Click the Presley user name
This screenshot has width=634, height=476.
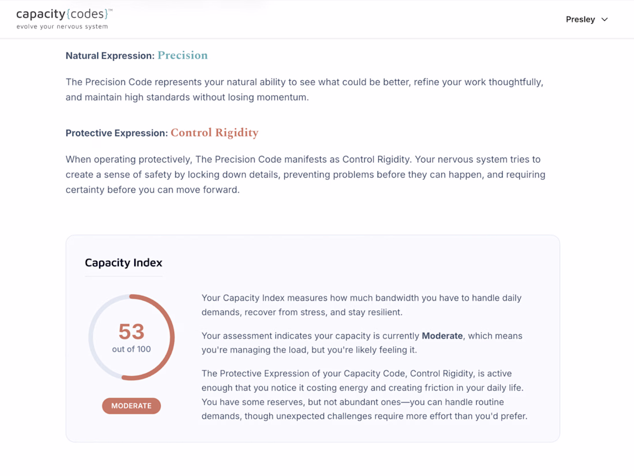coord(580,20)
